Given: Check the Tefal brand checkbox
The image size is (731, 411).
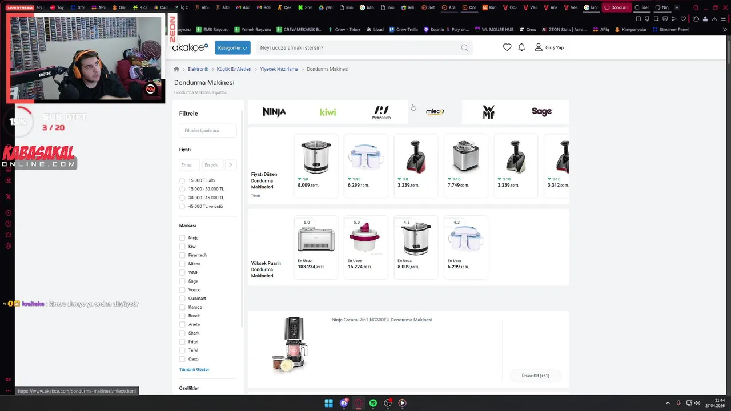Looking at the screenshot, I should pyautogui.click(x=182, y=350).
